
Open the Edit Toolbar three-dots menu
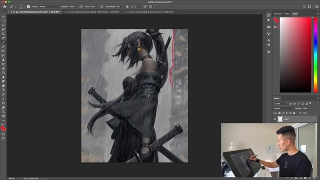pos(3,120)
